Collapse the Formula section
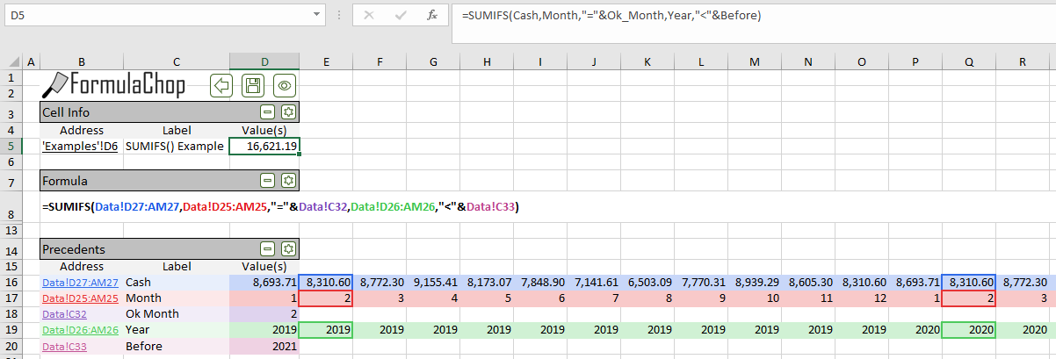The width and height of the screenshot is (1056, 359). (x=268, y=181)
